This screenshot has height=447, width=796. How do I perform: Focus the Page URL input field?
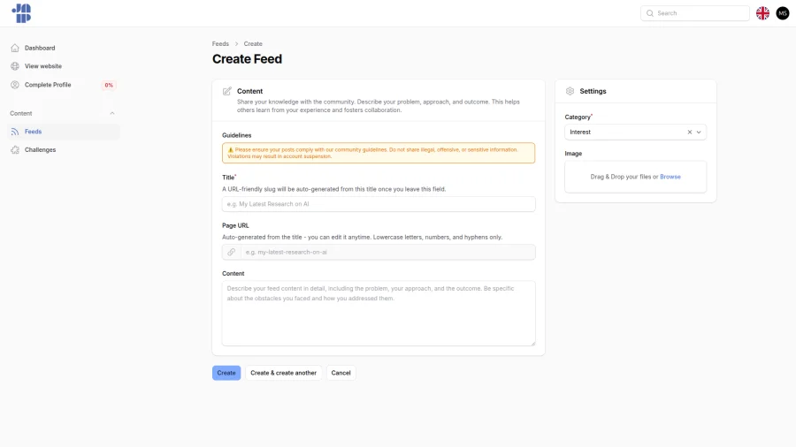point(388,253)
